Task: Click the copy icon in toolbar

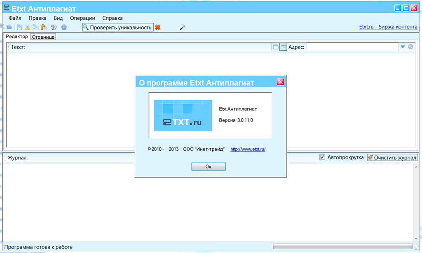Action: click(35, 28)
